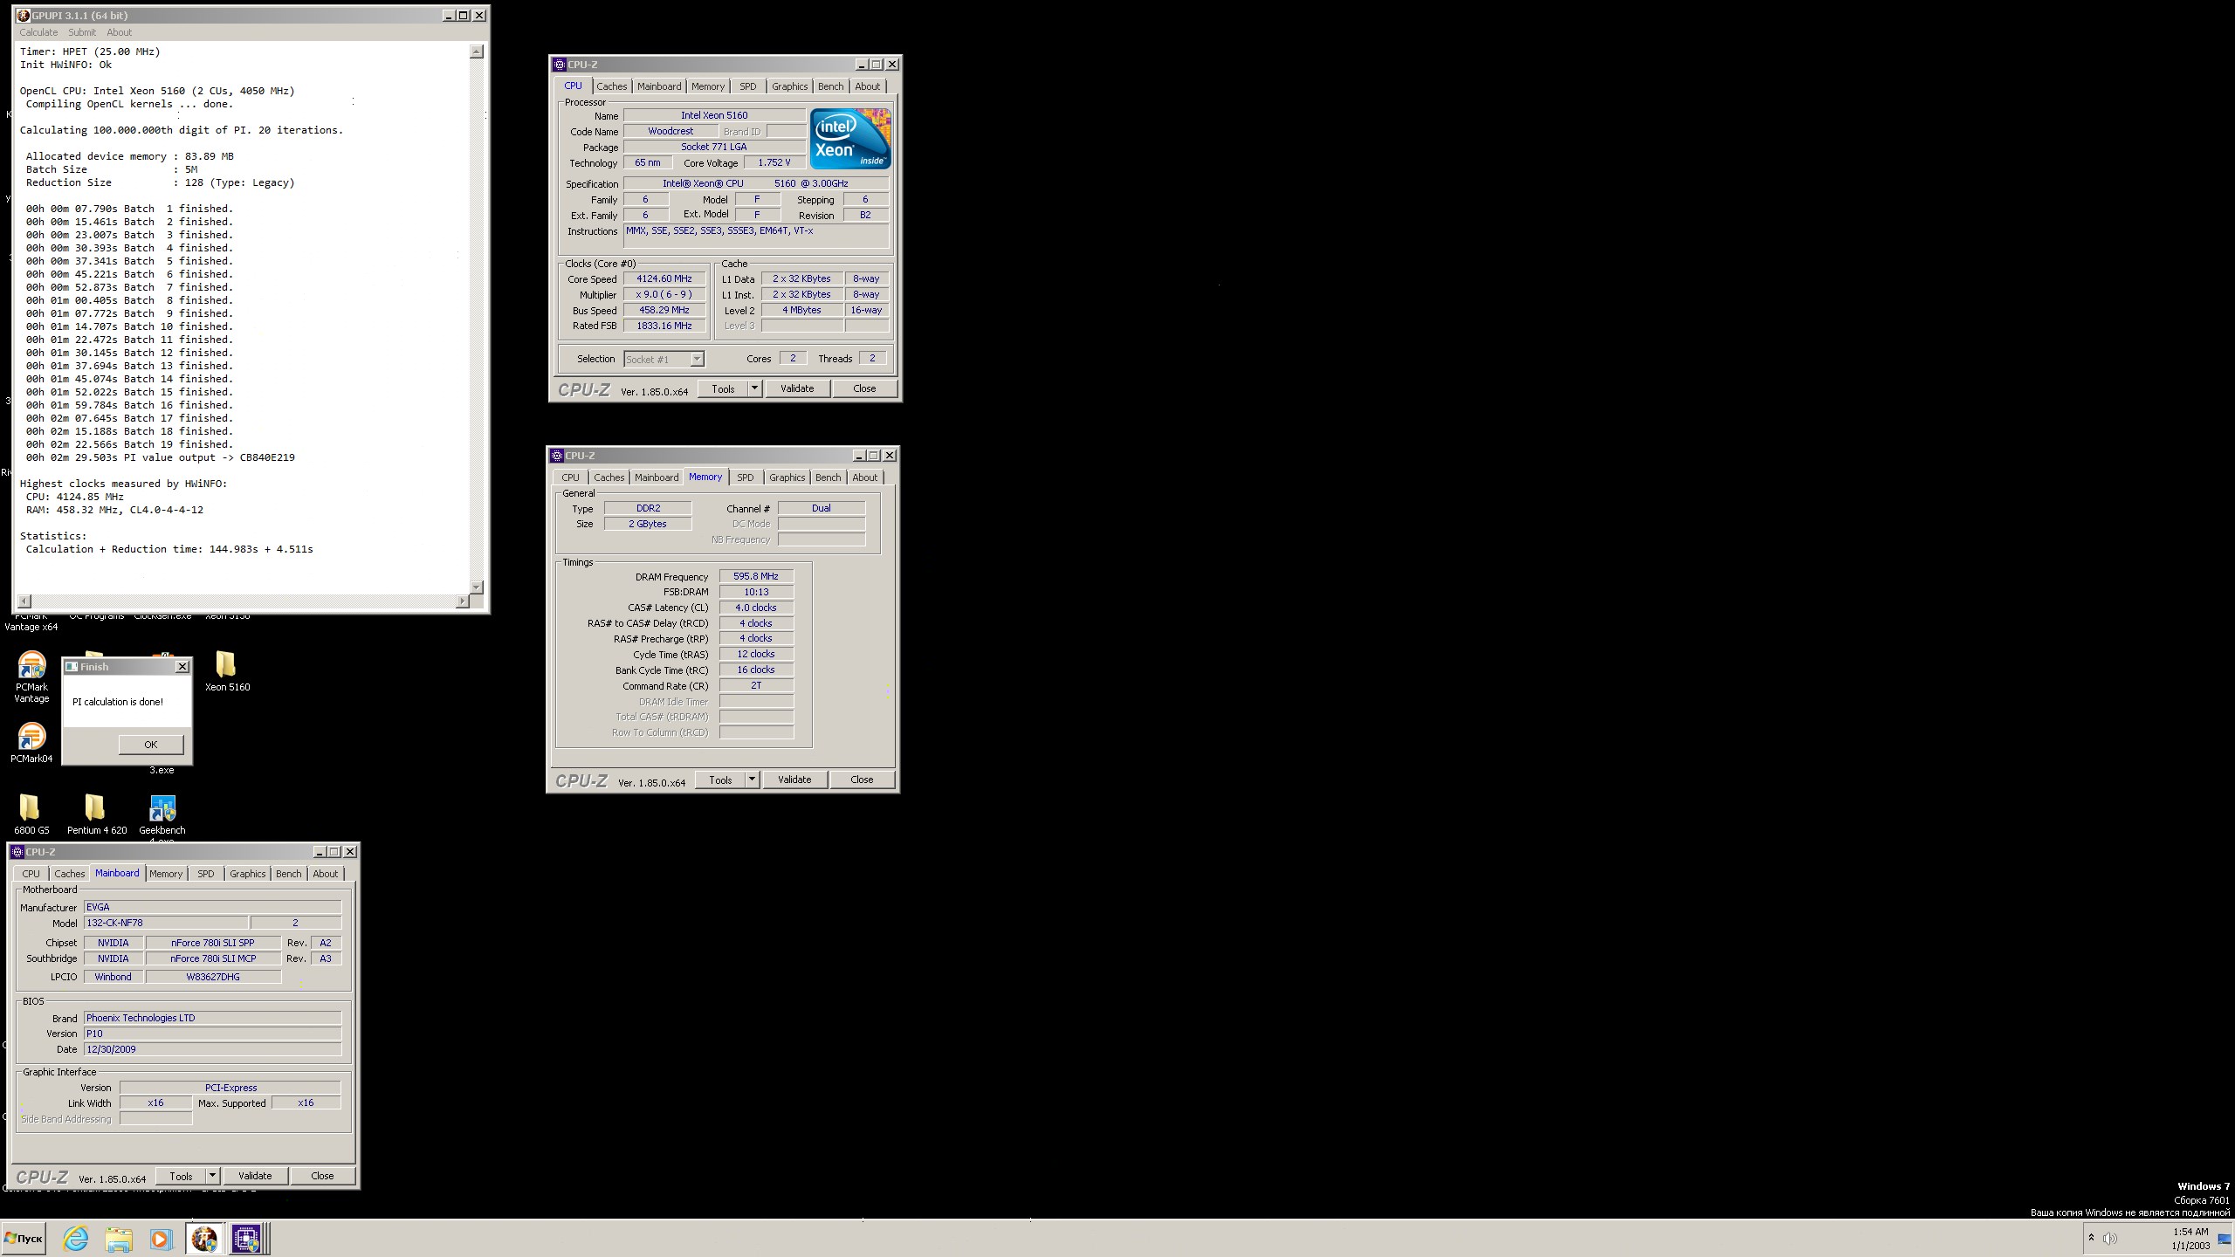Screen dimensions: 2235x1257
Task: Click the Core Speed value field
Action: (664, 279)
